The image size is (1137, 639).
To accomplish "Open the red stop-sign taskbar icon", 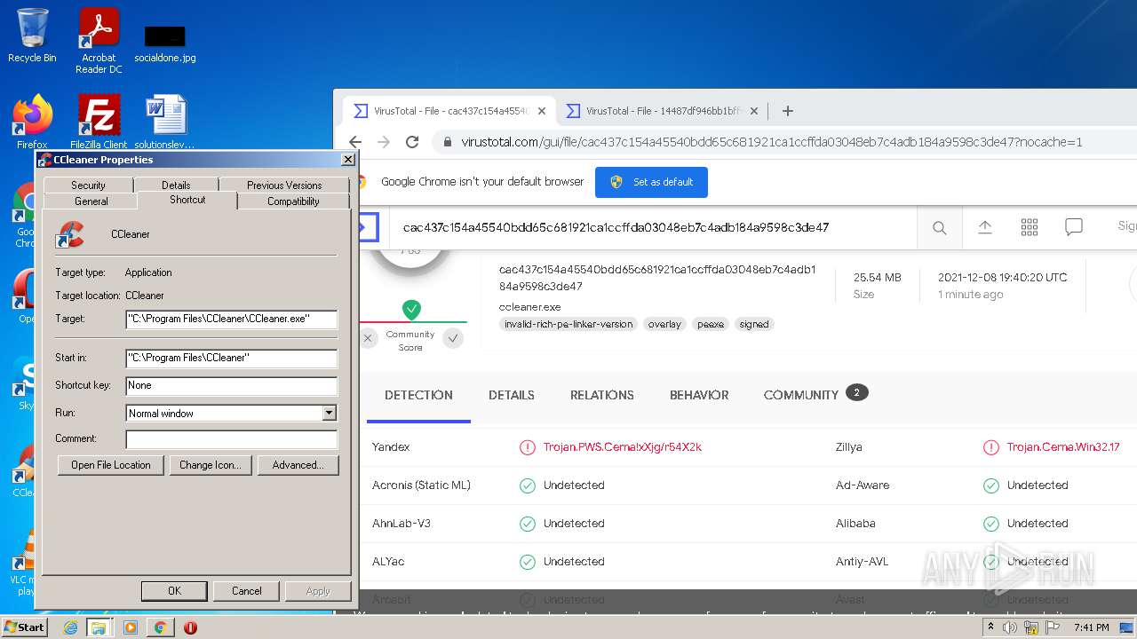I will 190,627.
